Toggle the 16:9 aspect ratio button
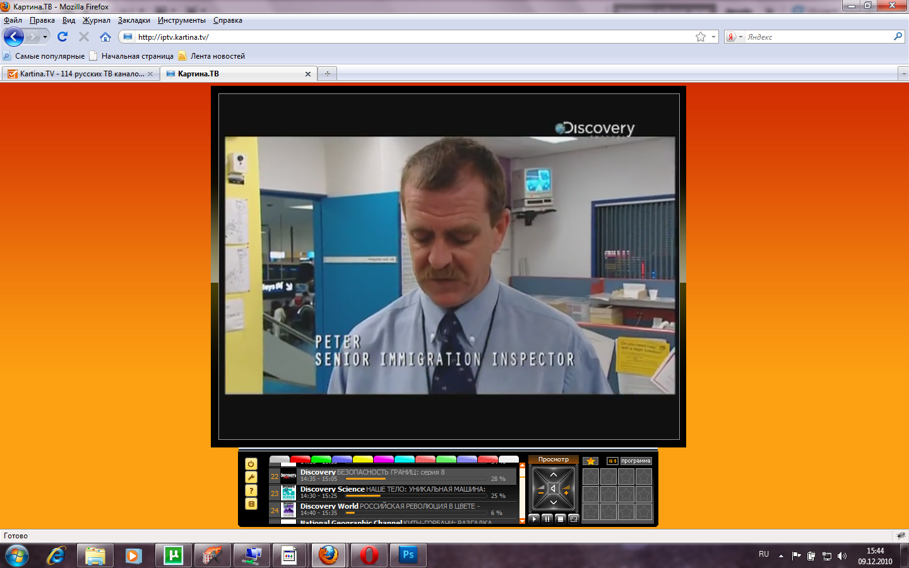909x568 pixels. 612,461
